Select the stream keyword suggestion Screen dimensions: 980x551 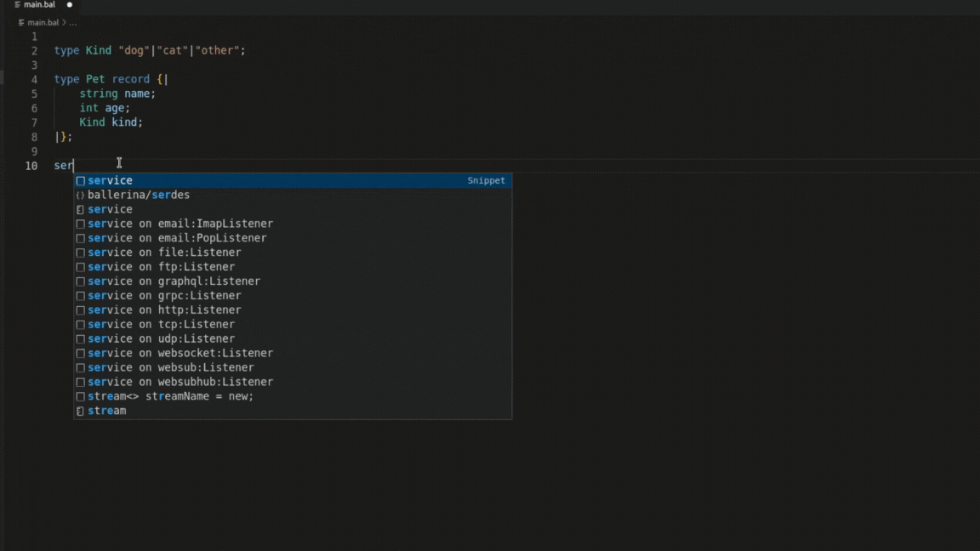[x=293, y=411]
